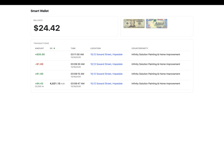224x145 pixels.
Task: Click the US twenty dollar bill image
Action: coord(134,24)
